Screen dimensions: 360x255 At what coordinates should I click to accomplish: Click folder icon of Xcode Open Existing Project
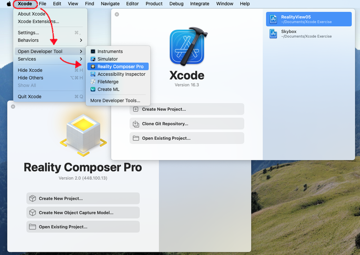[x=136, y=138]
